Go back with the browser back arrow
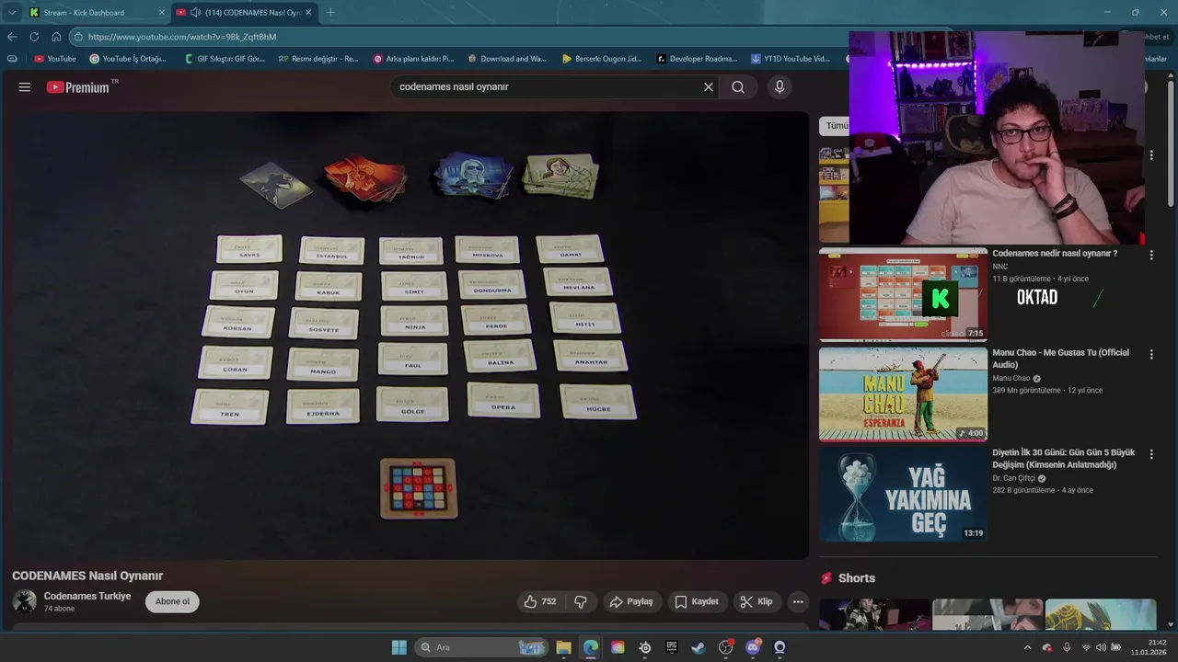Screen dimensions: 1178x662 [x=12, y=37]
